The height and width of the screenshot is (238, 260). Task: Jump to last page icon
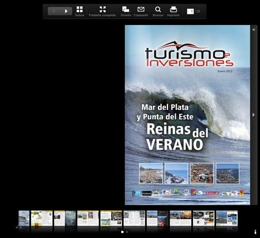(254, 30)
